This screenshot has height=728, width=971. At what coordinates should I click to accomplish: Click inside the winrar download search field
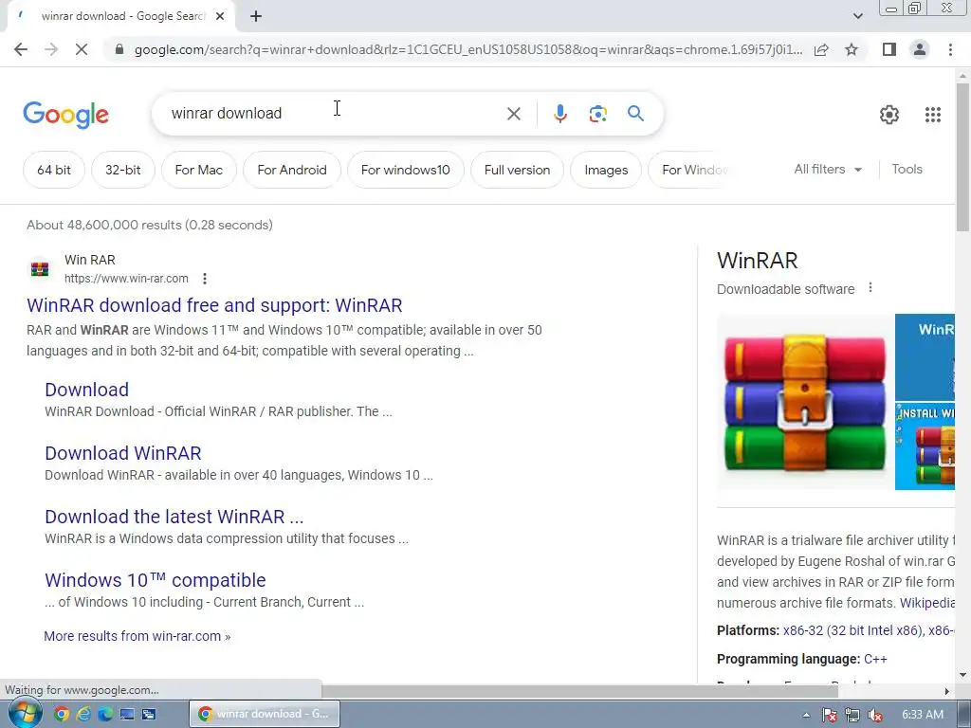pyautogui.click(x=335, y=114)
